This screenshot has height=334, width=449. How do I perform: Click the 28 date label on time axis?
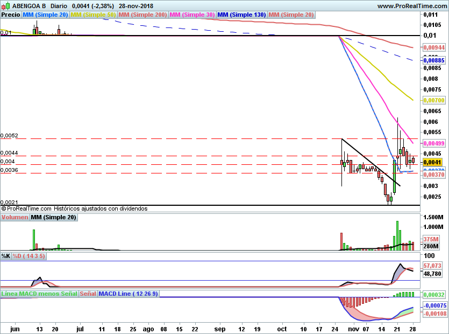(x=412, y=329)
